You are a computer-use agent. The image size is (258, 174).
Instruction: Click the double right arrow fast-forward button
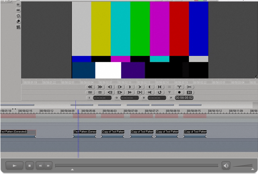tap(100, 87)
